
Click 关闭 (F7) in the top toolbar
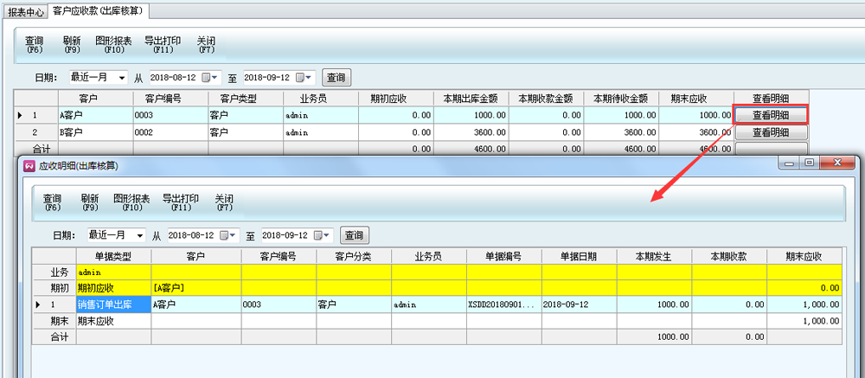tap(206, 45)
